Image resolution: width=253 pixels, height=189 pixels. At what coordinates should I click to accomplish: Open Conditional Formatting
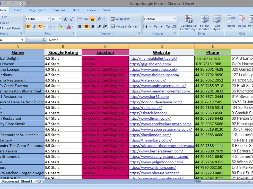pos(188,23)
